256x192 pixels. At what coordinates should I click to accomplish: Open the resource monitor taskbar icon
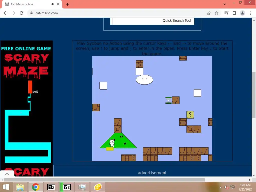click(x=82, y=187)
